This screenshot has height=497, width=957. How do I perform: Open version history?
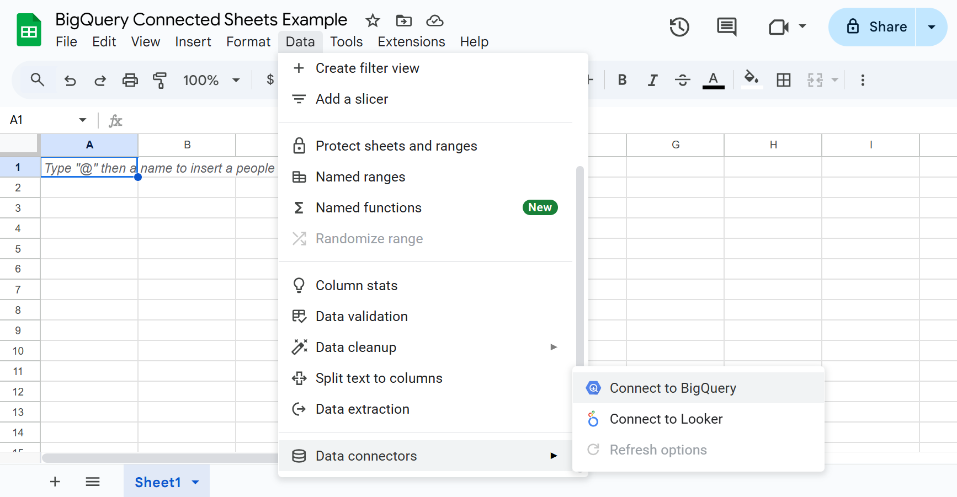pyautogui.click(x=679, y=26)
